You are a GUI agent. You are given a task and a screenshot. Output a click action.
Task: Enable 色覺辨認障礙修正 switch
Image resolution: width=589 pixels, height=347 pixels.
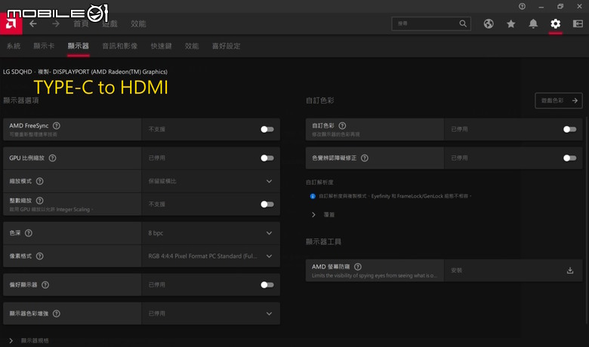click(x=569, y=158)
